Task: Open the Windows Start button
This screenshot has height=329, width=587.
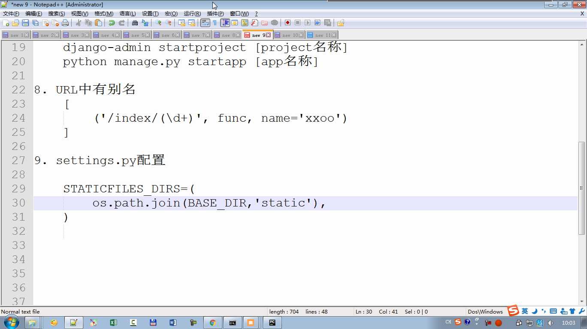Action: point(12,323)
